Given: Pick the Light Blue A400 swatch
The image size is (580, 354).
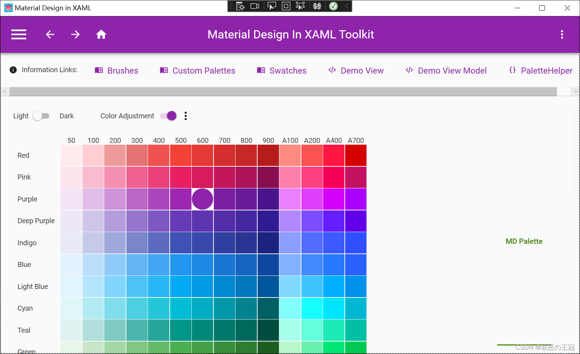Looking at the screenshot, I should coord(334,286).
